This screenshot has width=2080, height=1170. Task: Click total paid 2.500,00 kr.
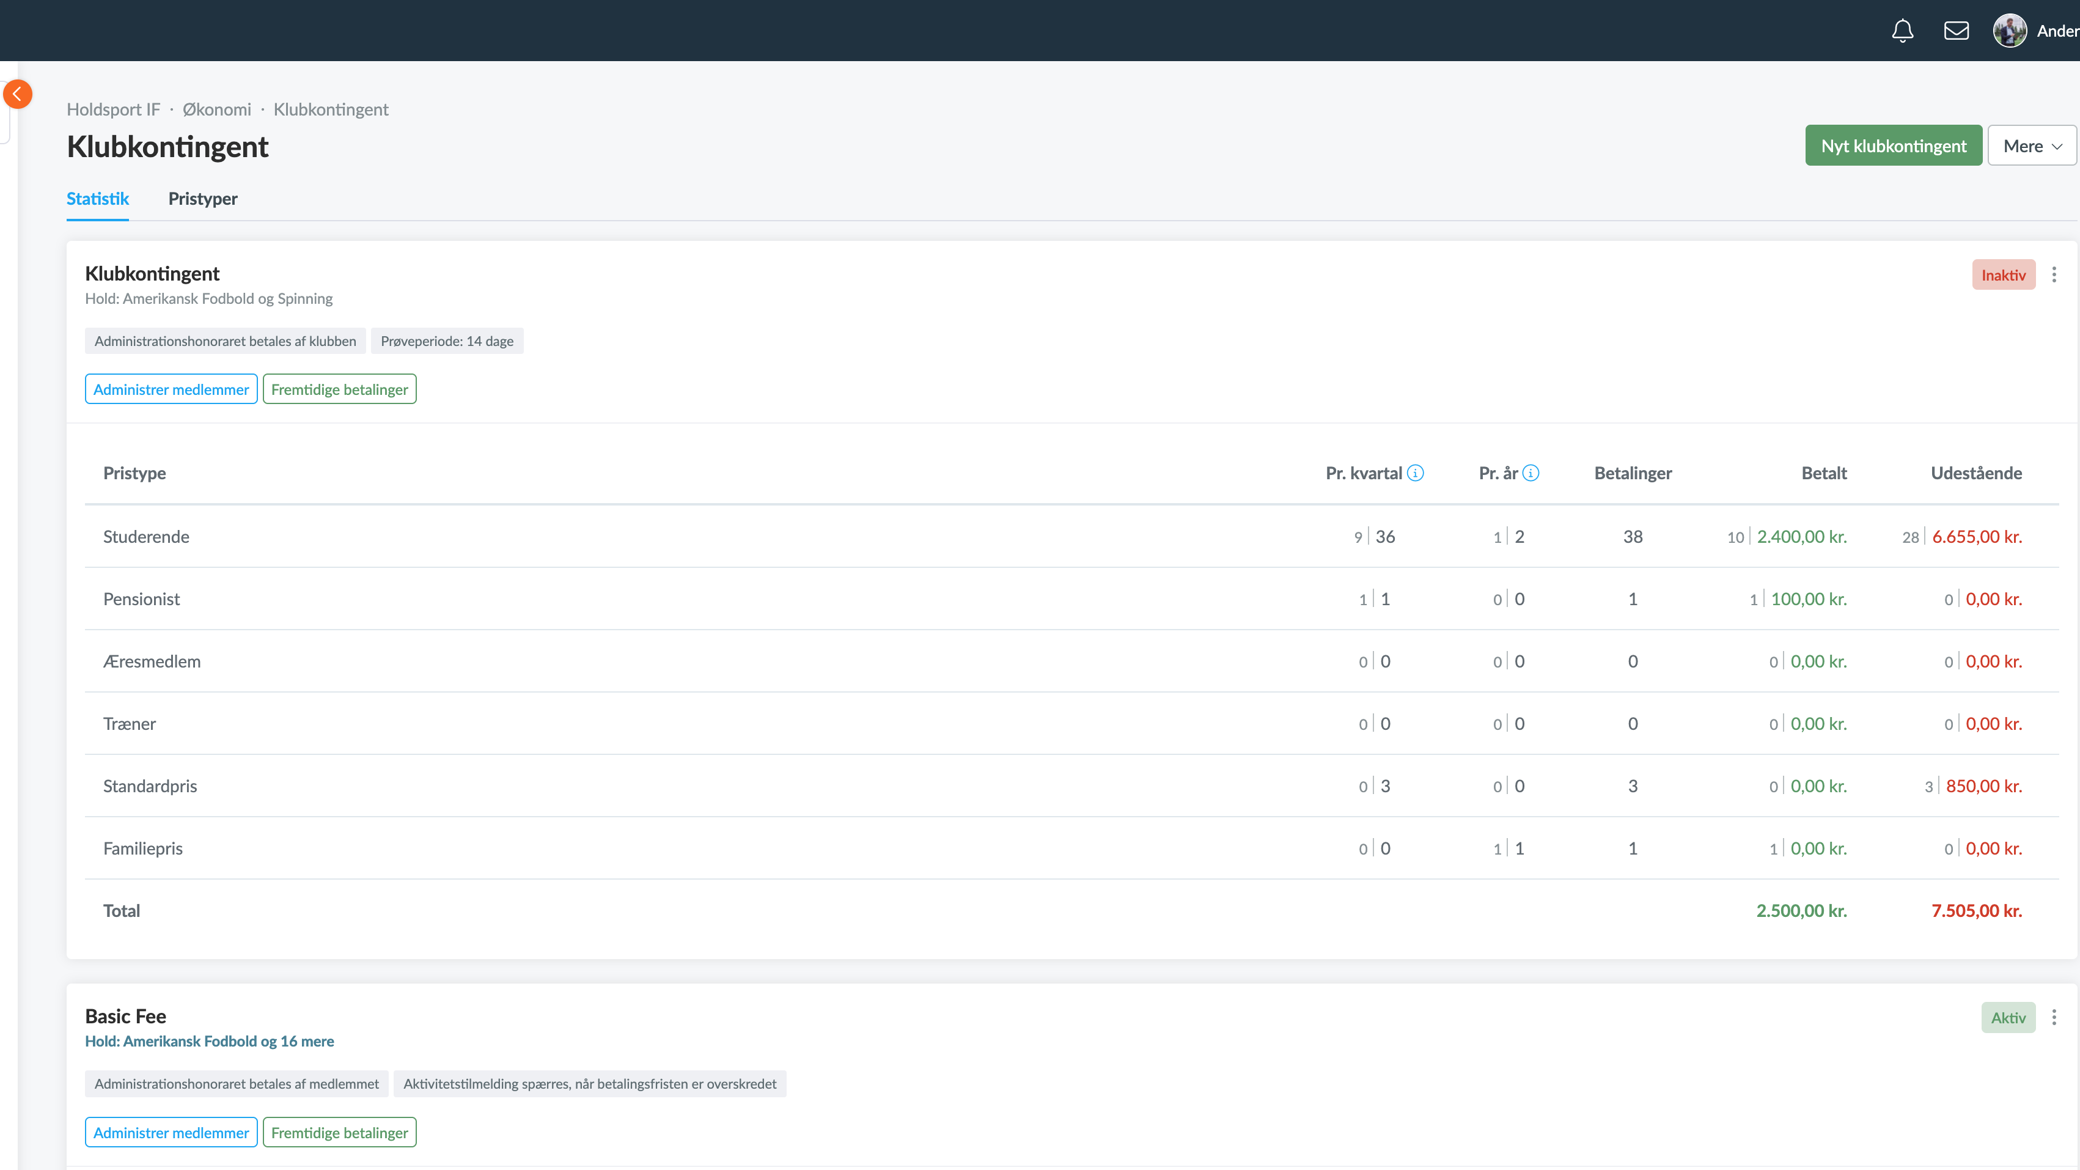(1801, 911)
